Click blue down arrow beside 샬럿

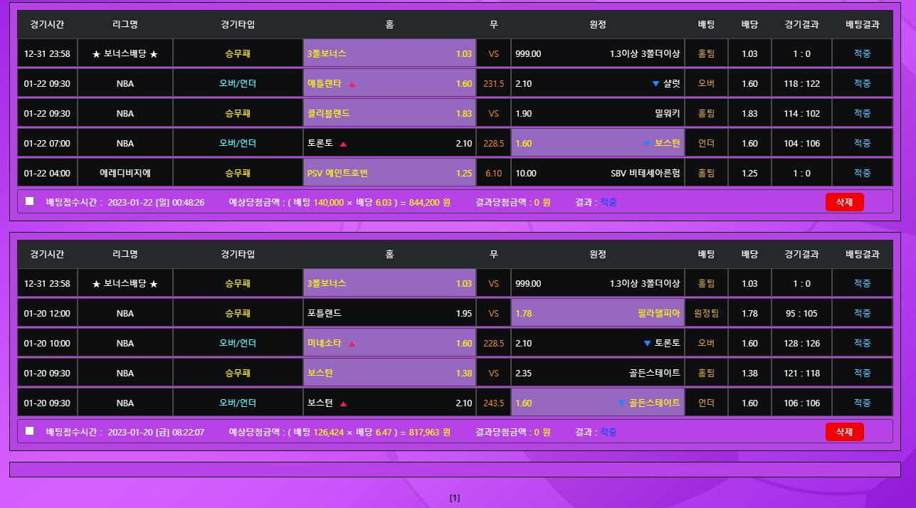(x=656, y=84)
